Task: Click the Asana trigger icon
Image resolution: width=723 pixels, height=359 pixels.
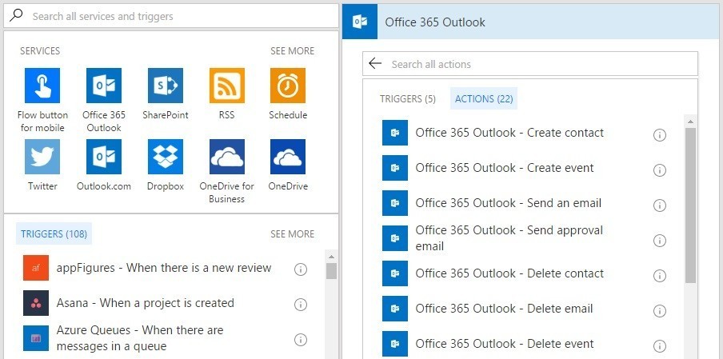Action: click(x=36, y=303)
